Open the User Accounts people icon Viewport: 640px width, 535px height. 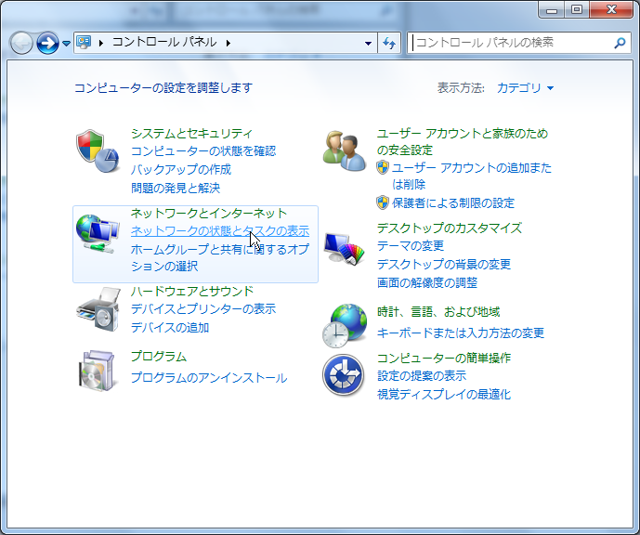(x=344, y=151)
